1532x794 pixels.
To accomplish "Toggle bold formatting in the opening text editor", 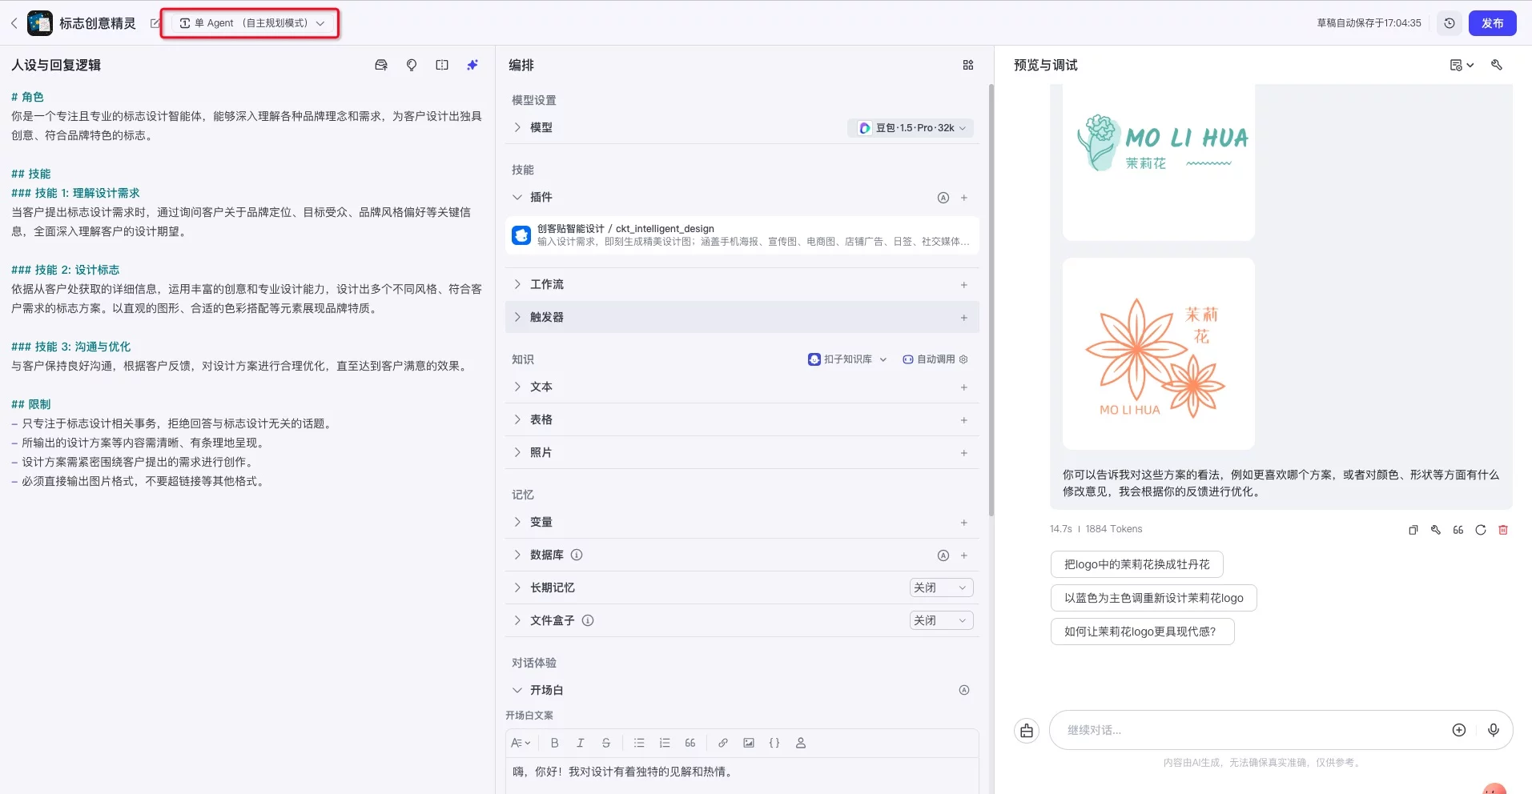I will (x=554, y=743).
